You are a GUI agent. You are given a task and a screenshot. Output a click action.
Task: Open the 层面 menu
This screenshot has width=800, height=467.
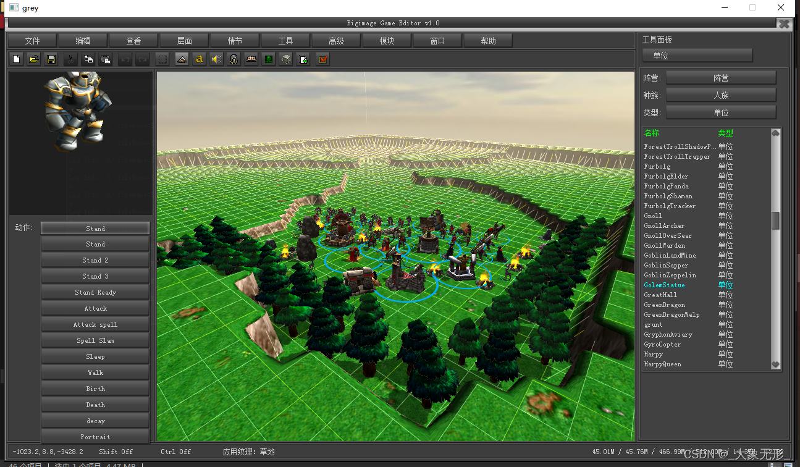coord(184,41)
